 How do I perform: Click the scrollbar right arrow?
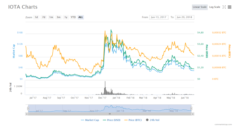click(193, 114)
